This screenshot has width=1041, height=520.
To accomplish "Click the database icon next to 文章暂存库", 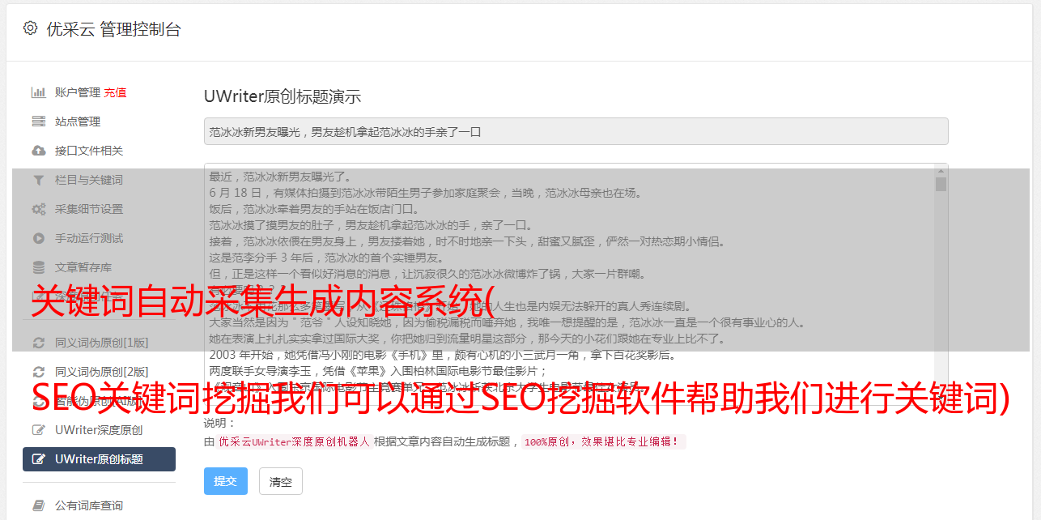I will [38, 267].
